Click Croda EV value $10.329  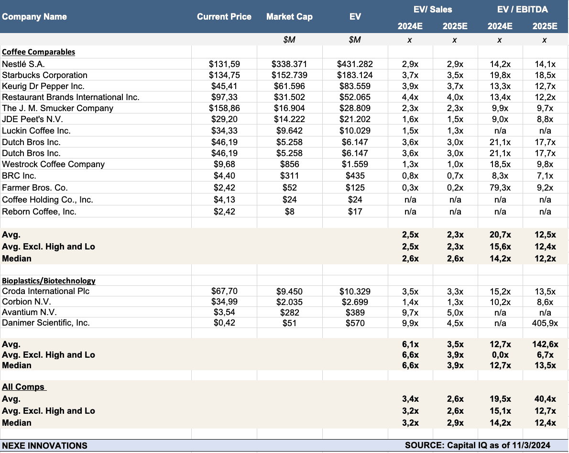355,292
